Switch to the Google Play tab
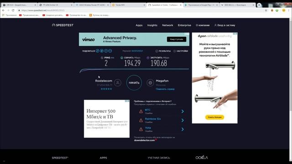Image resolution: width=292 pixels, height=164 pixels. tap(201, 5)
